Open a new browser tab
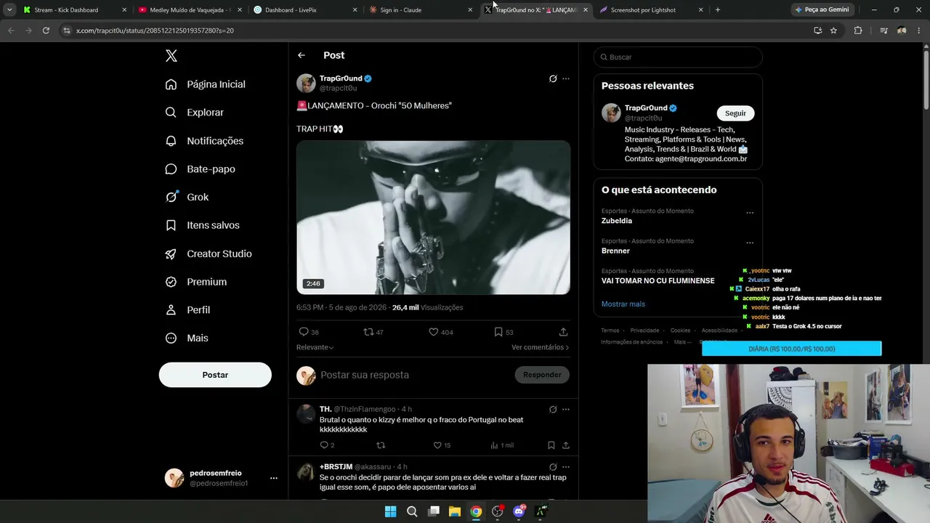This screenshot has height=523, width=930. pos(718,10)
